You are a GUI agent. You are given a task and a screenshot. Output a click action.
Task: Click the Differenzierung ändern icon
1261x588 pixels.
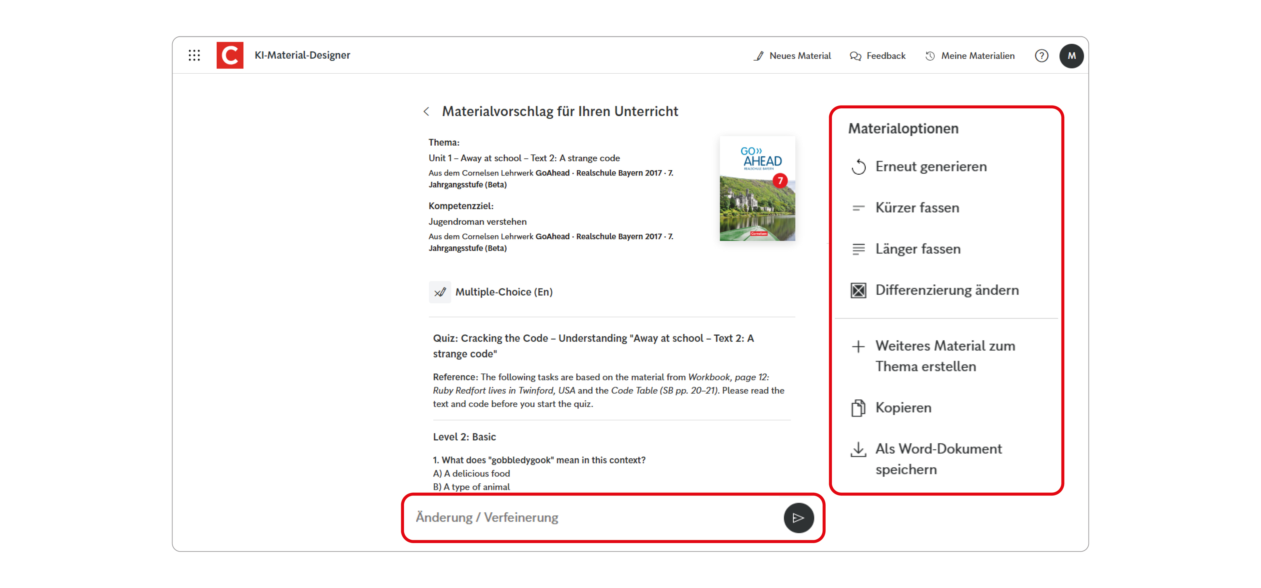(859, 290)
